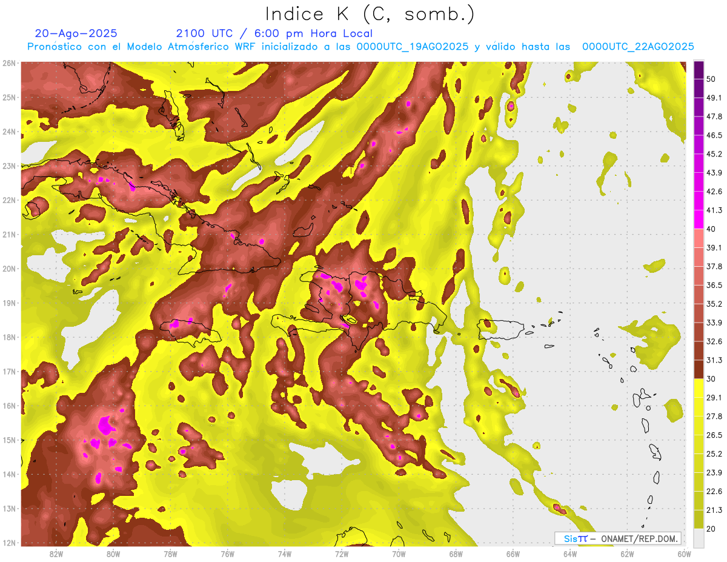Click the latitude label "20N"
The height and width of the screenshot is (562, 727).
point(9,269)
